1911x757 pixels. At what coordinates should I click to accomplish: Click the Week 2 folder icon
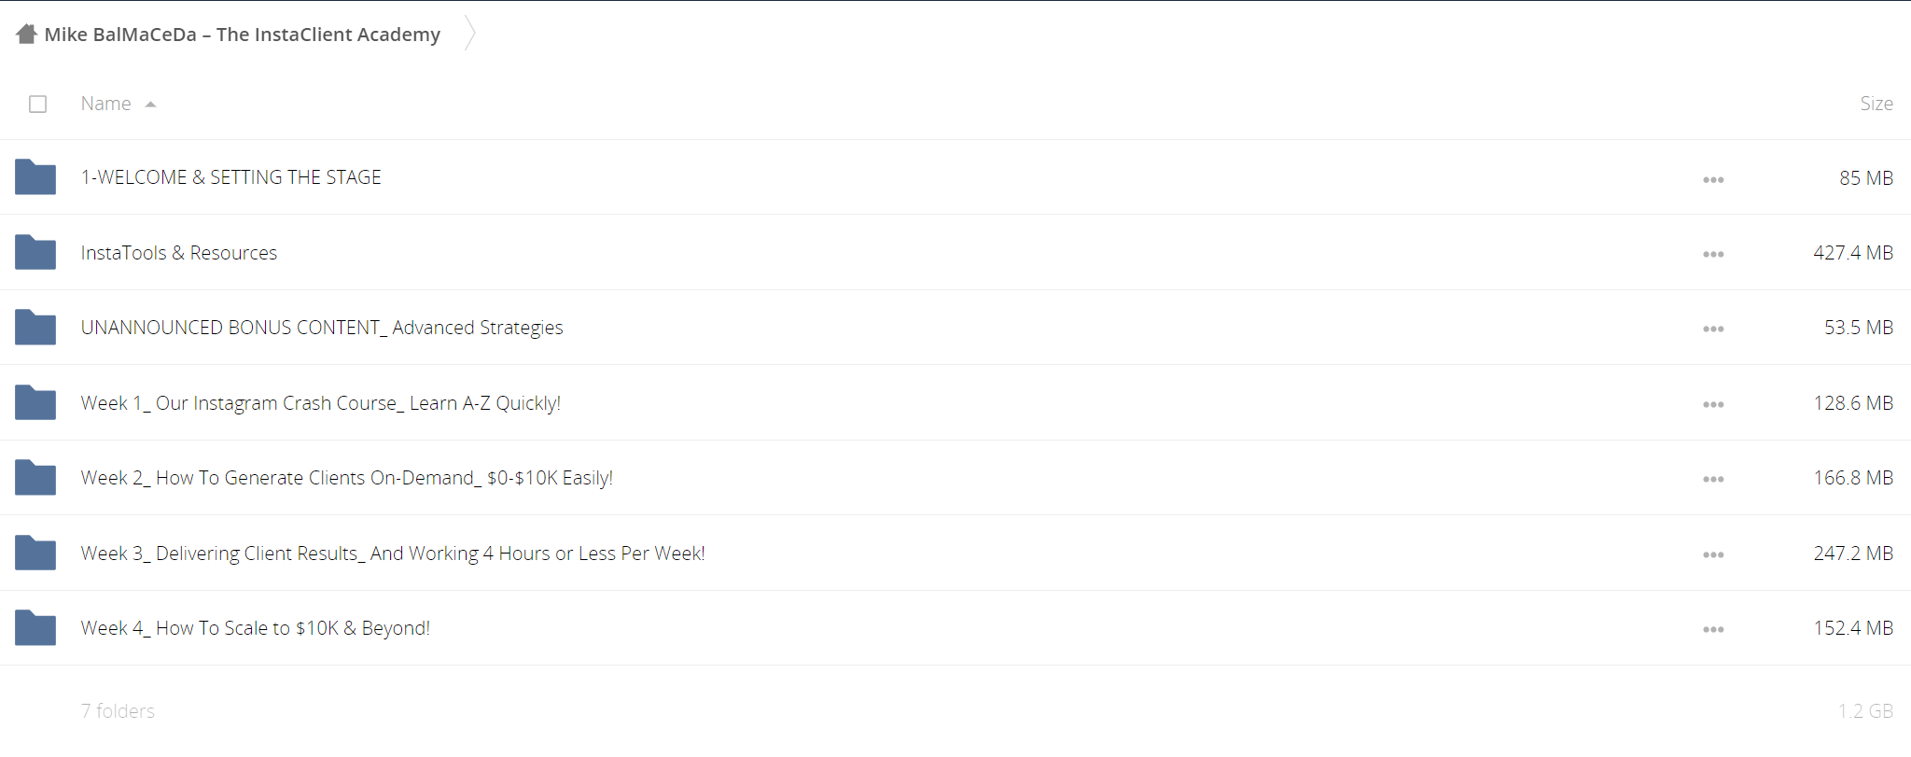coord(35,478)
